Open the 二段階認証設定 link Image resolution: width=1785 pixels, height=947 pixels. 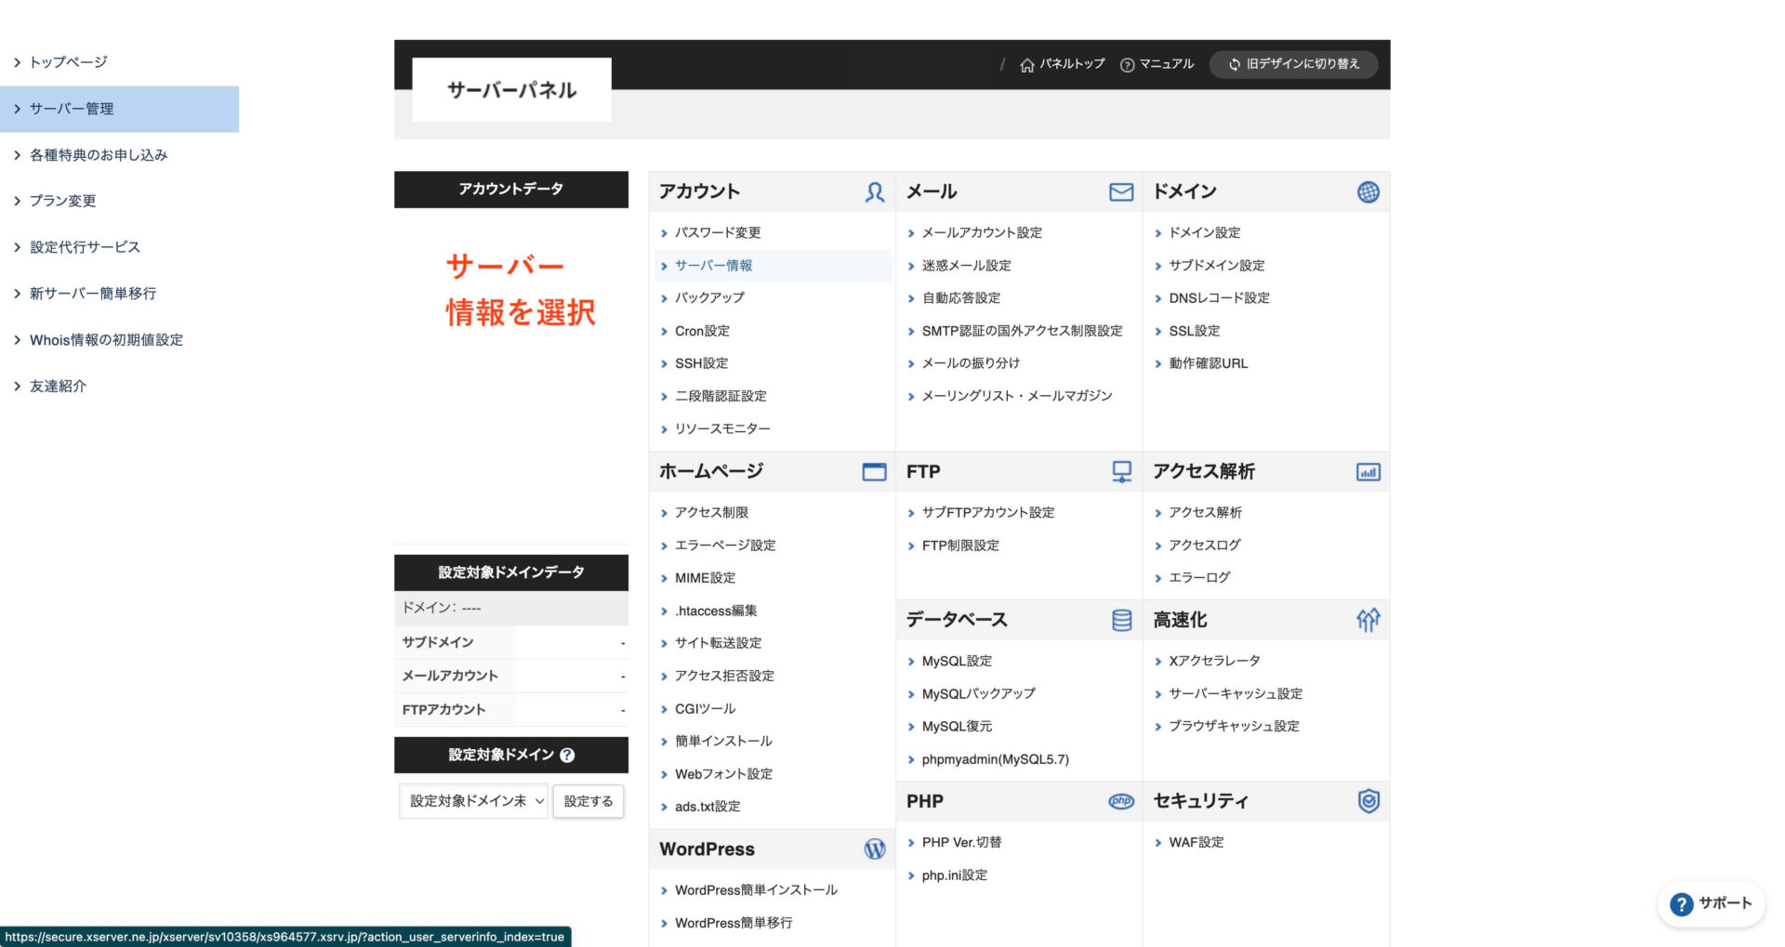click(721, 396)
